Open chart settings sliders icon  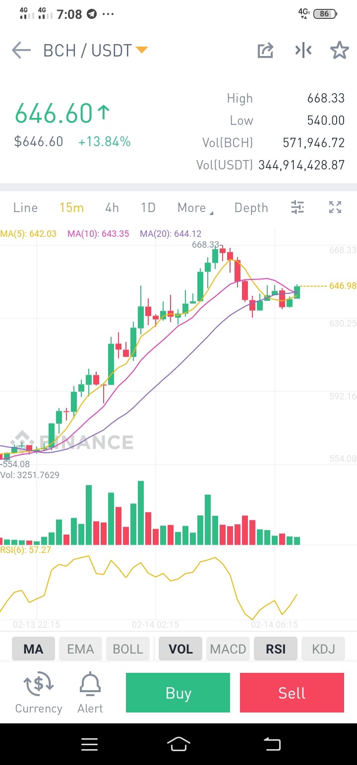point(297,207)
